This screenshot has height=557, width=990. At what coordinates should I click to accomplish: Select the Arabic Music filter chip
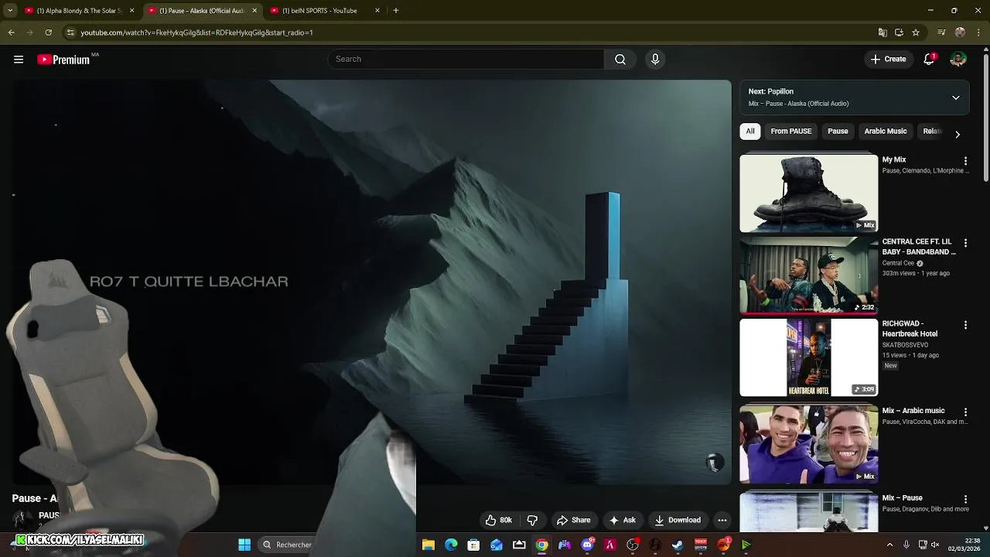(x=886, y=132)
